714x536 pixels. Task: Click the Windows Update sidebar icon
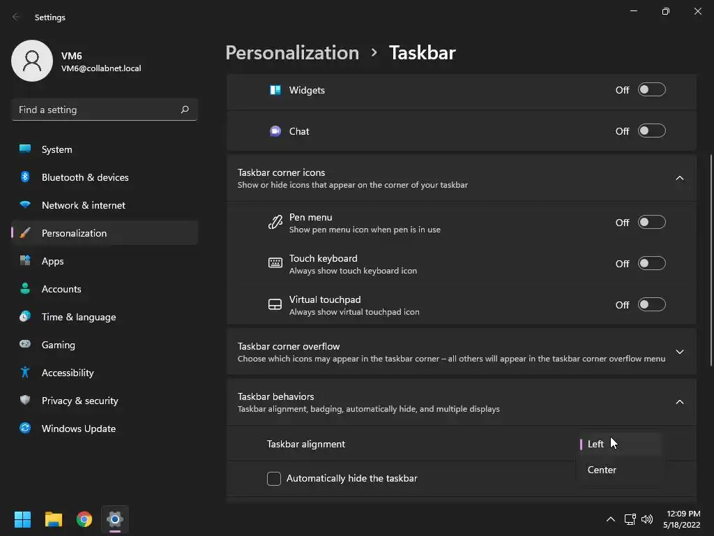(x=25, y=429)
